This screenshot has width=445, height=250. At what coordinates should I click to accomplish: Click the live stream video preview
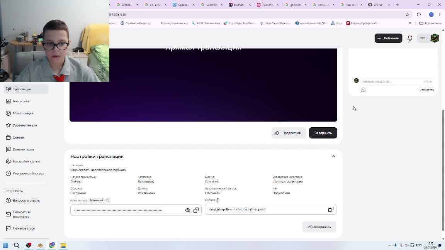click(203, 85)
